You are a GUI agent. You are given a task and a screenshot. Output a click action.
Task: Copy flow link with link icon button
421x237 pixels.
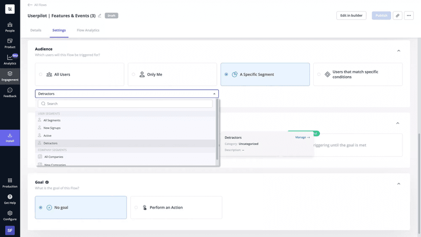[398, 16]
